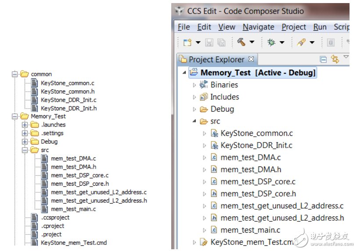The width and height of the screenshot is (357, 251).
Task: Select the Memory_Test [Active - Debug] project
Action: tap(257, 73)
